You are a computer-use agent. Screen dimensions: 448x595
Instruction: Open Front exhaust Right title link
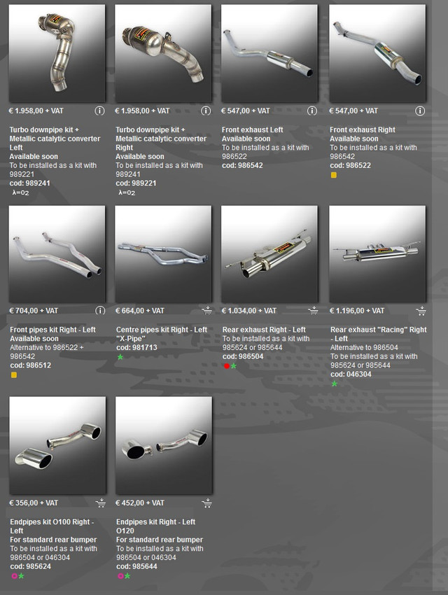tap(363, 129)
